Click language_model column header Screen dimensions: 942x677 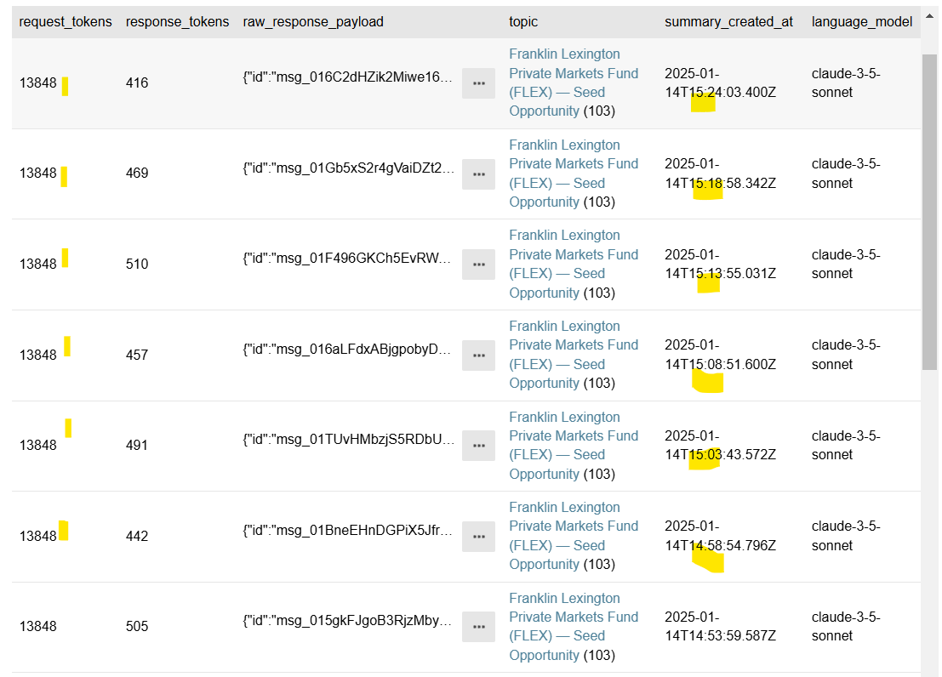(861, 21)
